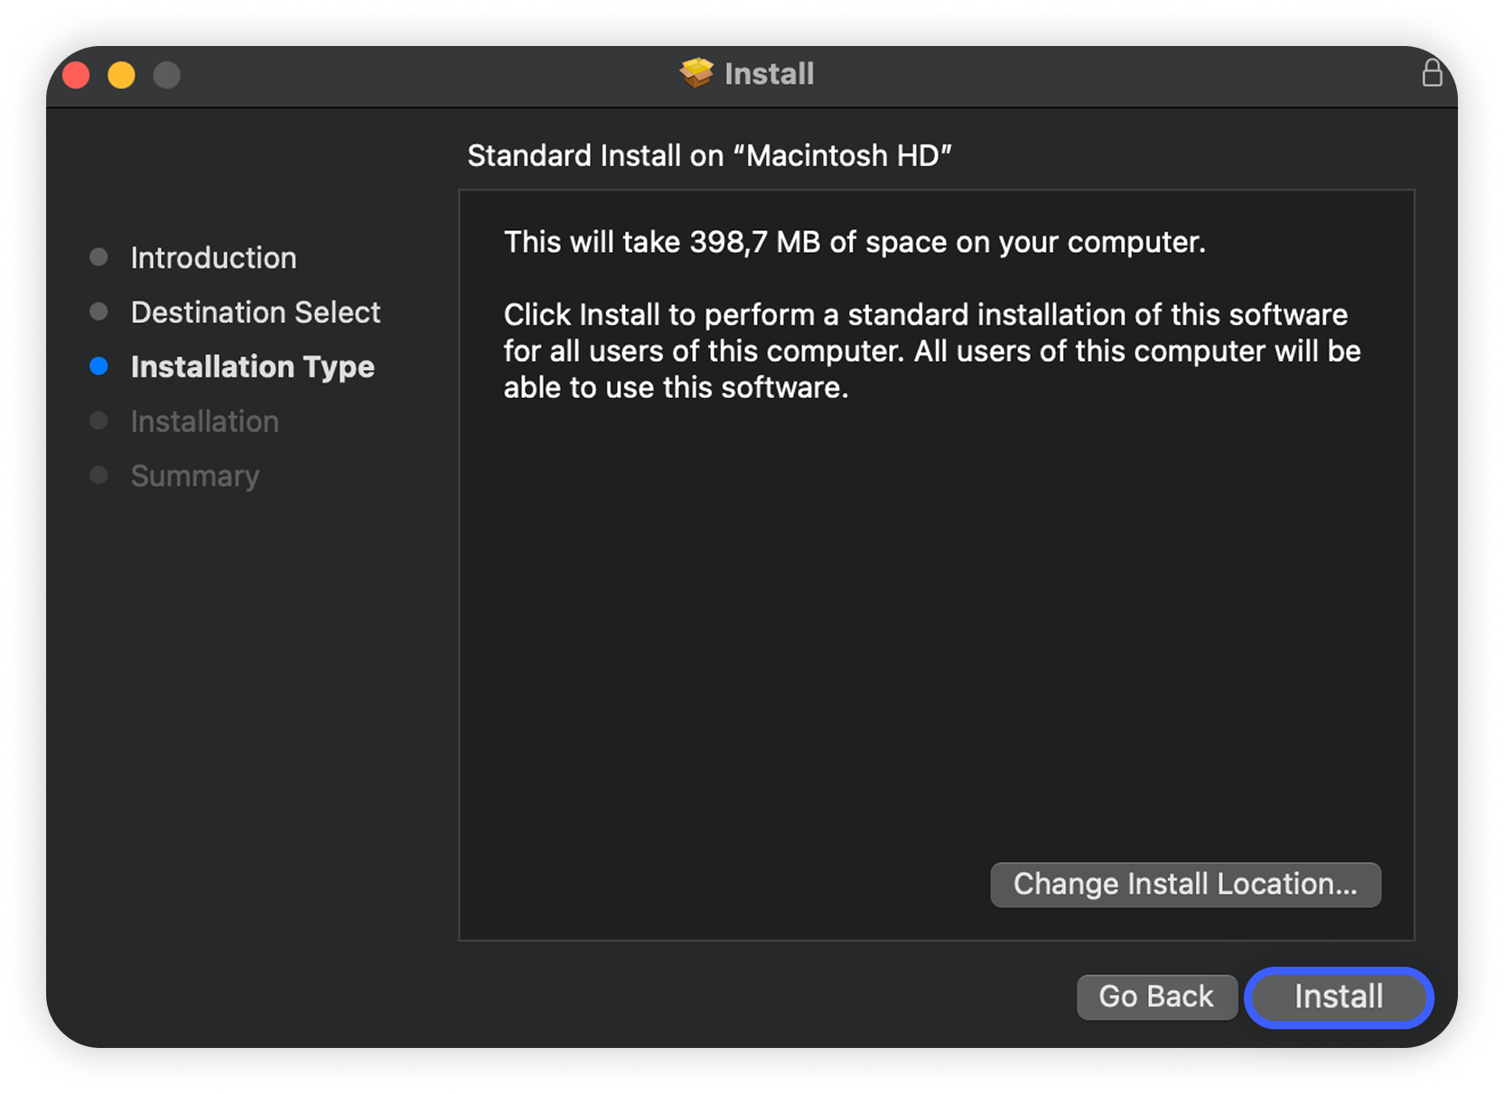Close the installer with the red button
1504x1094 pixels.
[x=77, y=75]
